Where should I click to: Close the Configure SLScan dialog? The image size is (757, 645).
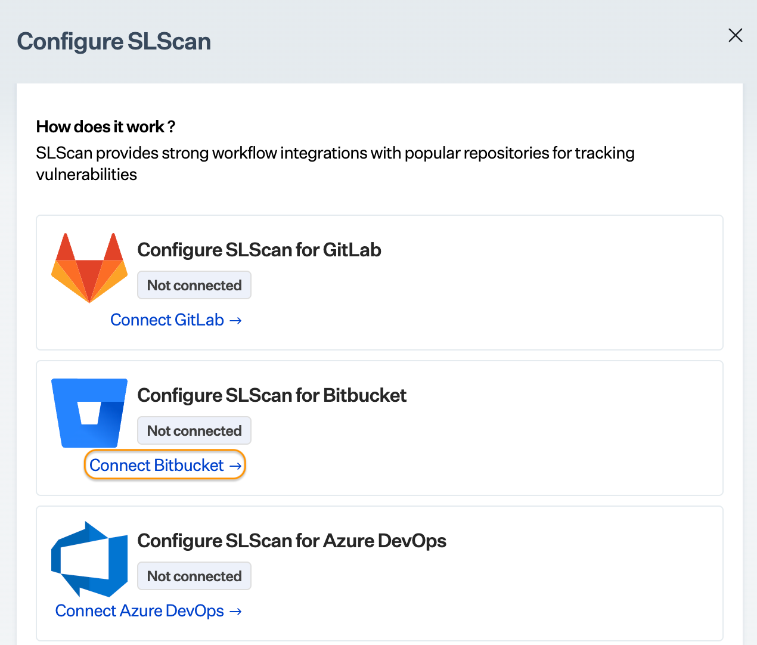pyautogui.click(x=735, y=35)
